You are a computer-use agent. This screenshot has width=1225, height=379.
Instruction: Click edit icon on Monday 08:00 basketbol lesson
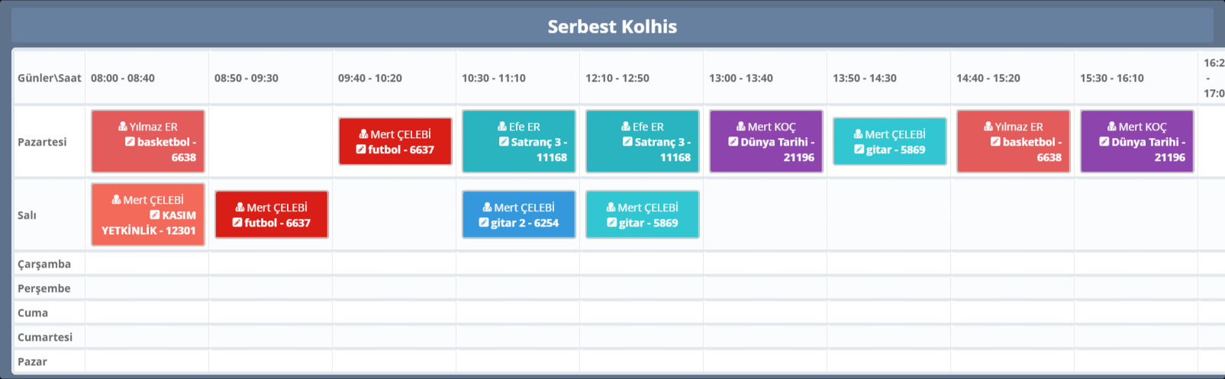click(x=130, y=142)
